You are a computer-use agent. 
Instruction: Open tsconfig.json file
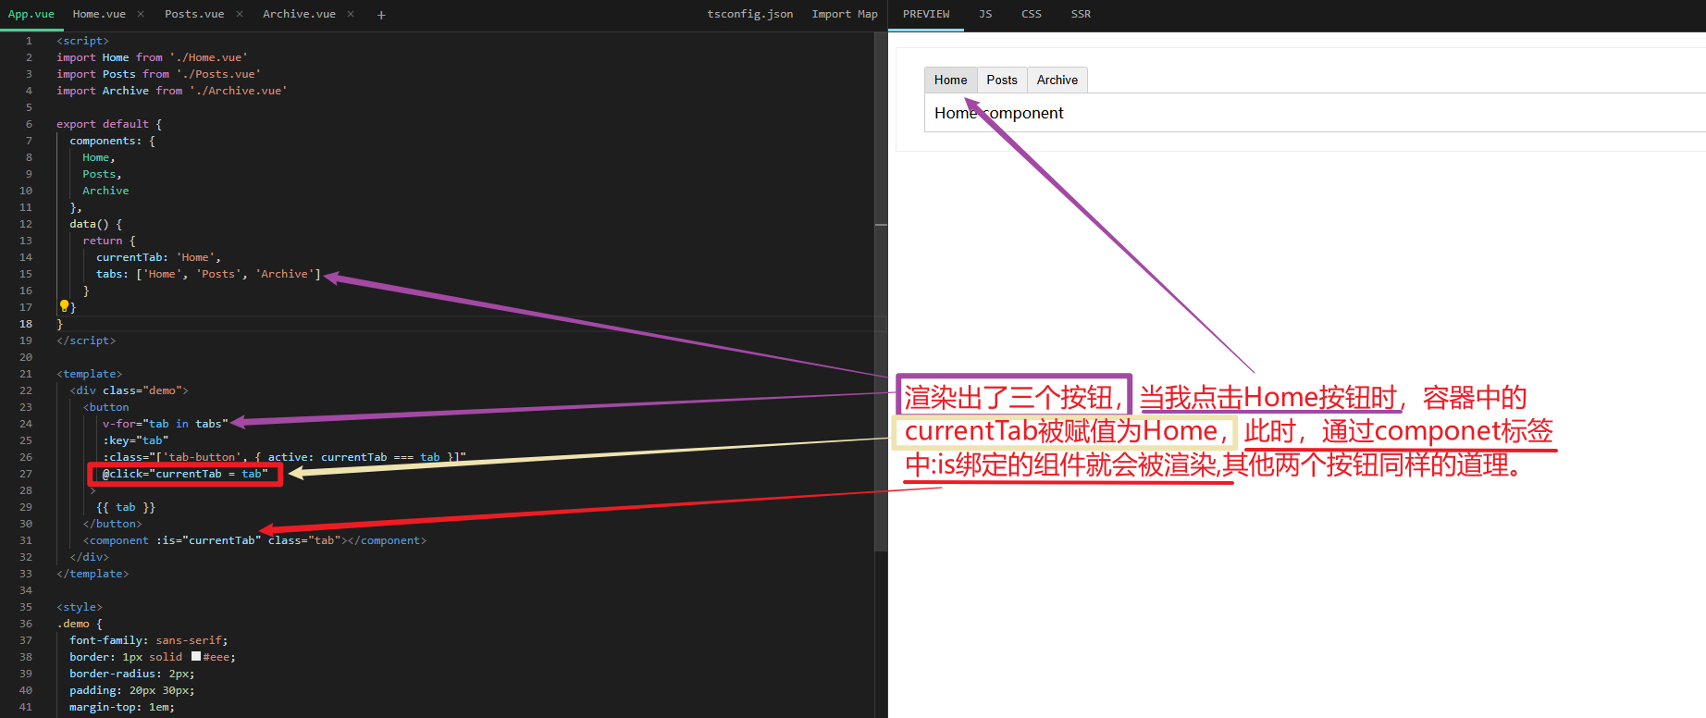pyautogui.click(x=750, y=14)
